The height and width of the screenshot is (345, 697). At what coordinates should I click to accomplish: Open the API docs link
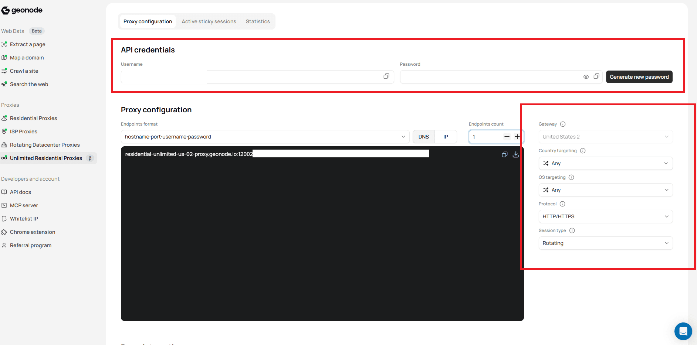point(20,192)
